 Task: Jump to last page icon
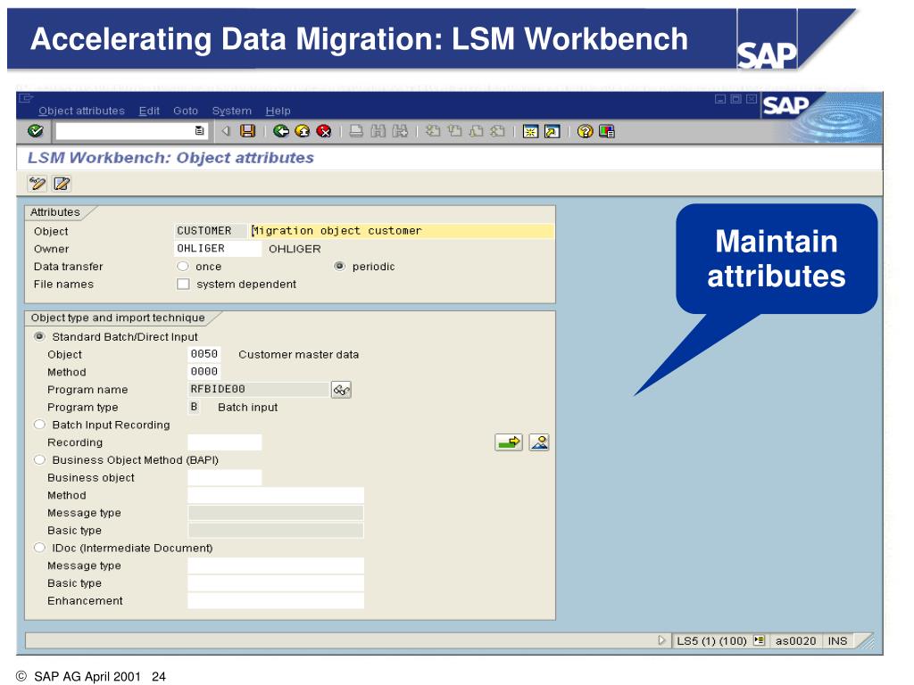[497, 131]
